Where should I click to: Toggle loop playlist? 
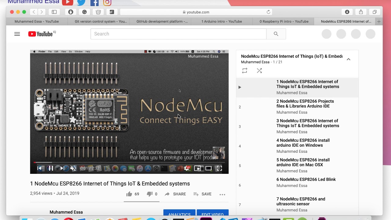pos(245,71)
